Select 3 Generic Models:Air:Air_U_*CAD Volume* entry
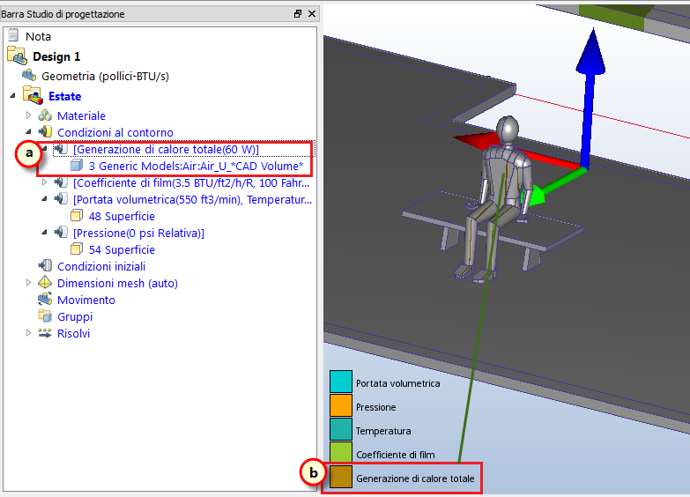The width and height of the screenshot is (690, 497). tap(197, 167)
